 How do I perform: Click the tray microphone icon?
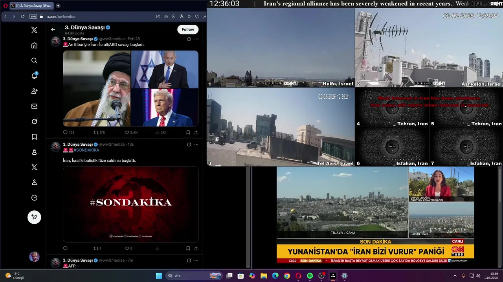point(463,276)
